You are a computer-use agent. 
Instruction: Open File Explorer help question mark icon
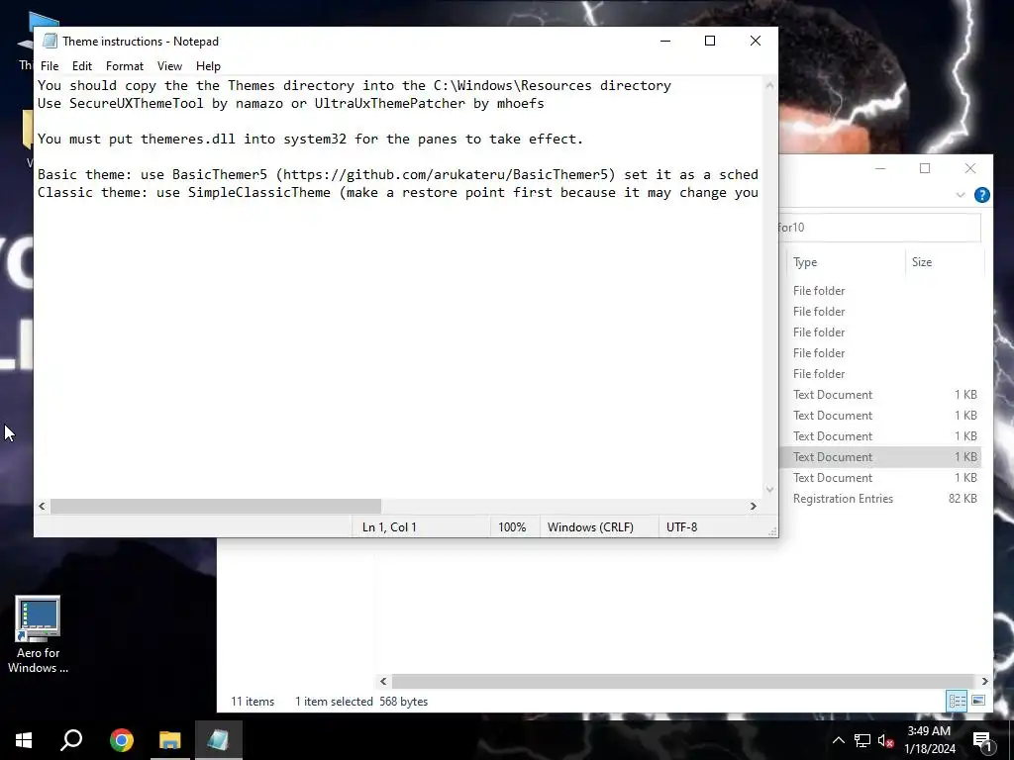click(x=981, y=195)
